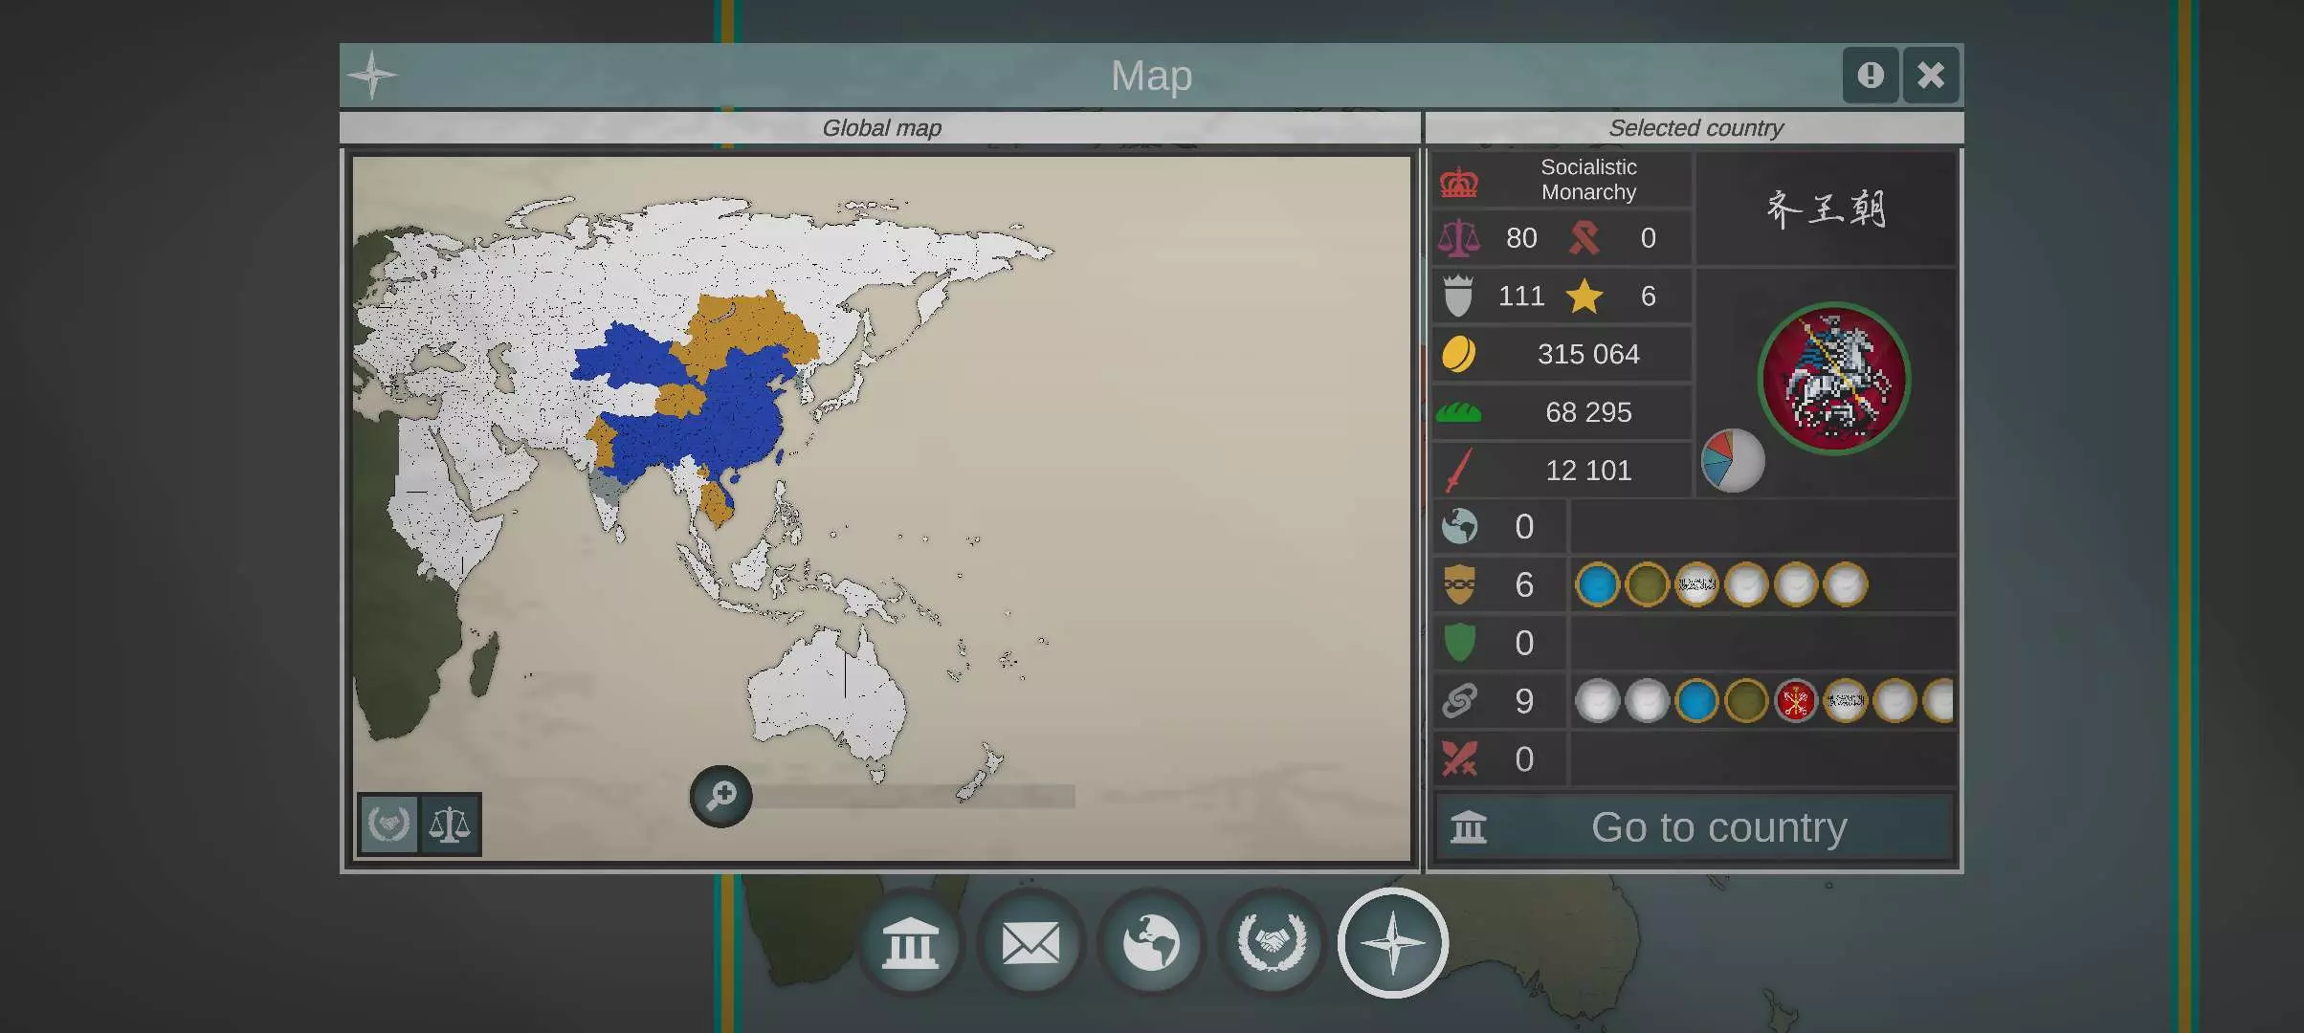This screenshot has width=2304, height=1033.
Task: Close the Map window
Action: pyautogui.click(x=1931, y=75)
